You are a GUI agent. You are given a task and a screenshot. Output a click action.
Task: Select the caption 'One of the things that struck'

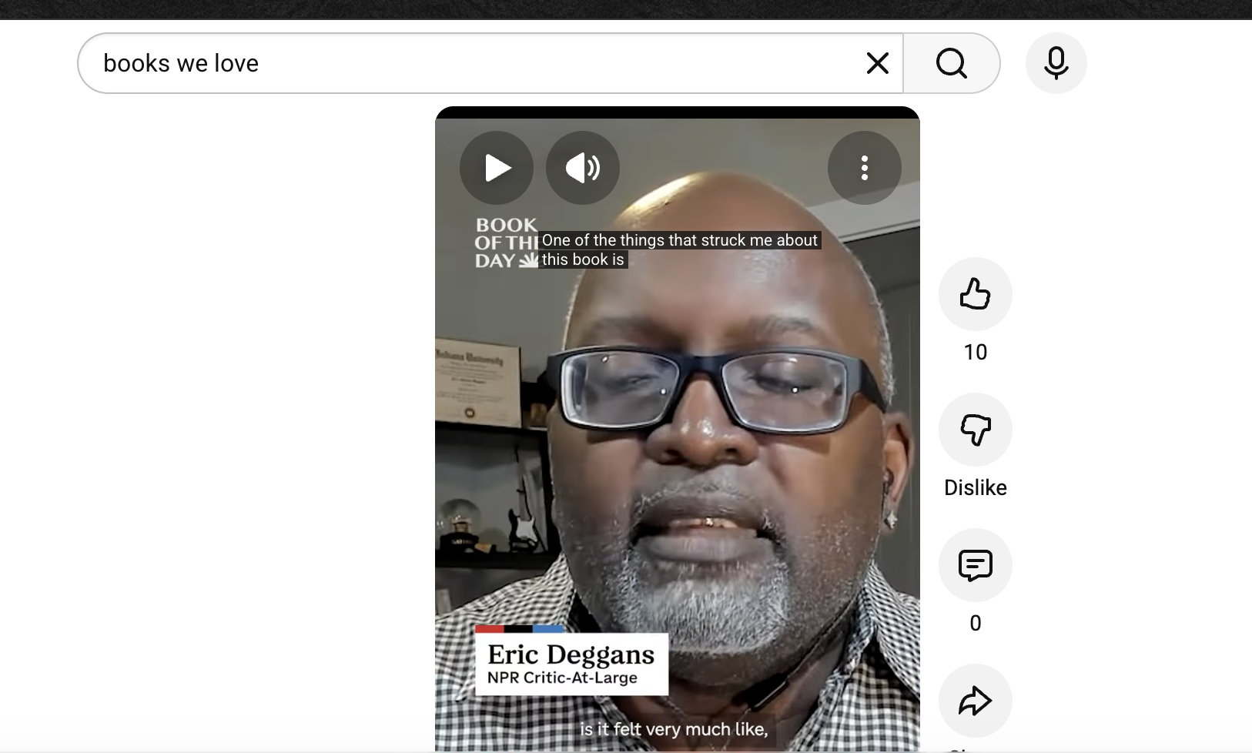coord(679,241)
